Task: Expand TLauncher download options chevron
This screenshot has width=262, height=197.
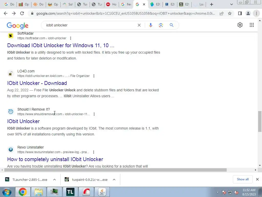Action: click(54, 180)
